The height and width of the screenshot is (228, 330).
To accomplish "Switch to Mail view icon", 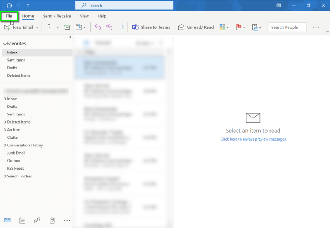I will coord(8,220).
